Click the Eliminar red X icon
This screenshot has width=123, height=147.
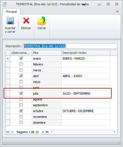coord(26,21)
